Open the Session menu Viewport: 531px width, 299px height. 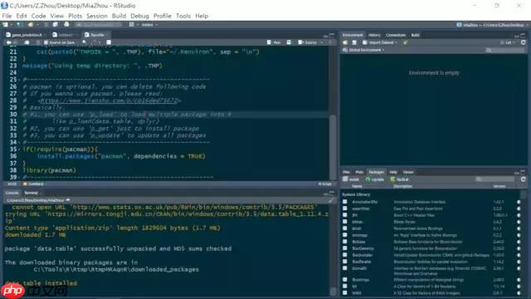tap(97, 16)
